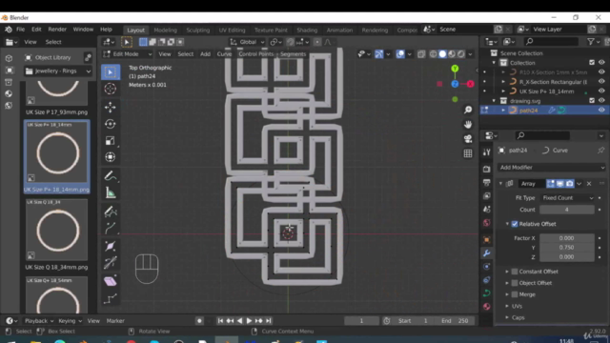Choose the Rotate tool
This screenshot has height=343, width=610.
111,124
